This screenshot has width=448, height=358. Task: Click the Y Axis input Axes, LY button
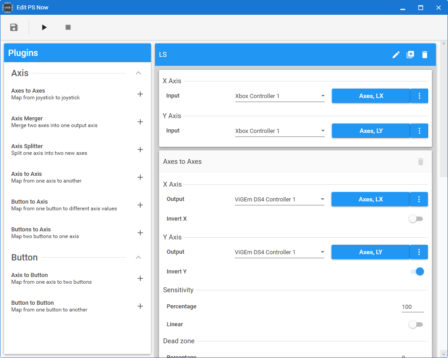click(371, 131)
